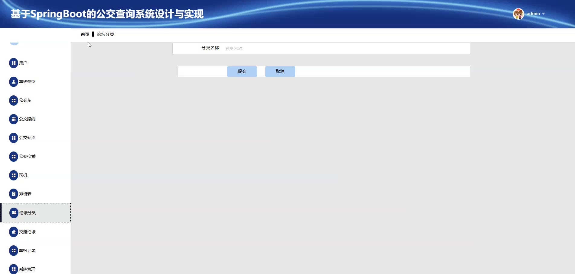Click the admin username text
Image resolution: width=575 pixels, height=274 pixels.
[533, 14]
